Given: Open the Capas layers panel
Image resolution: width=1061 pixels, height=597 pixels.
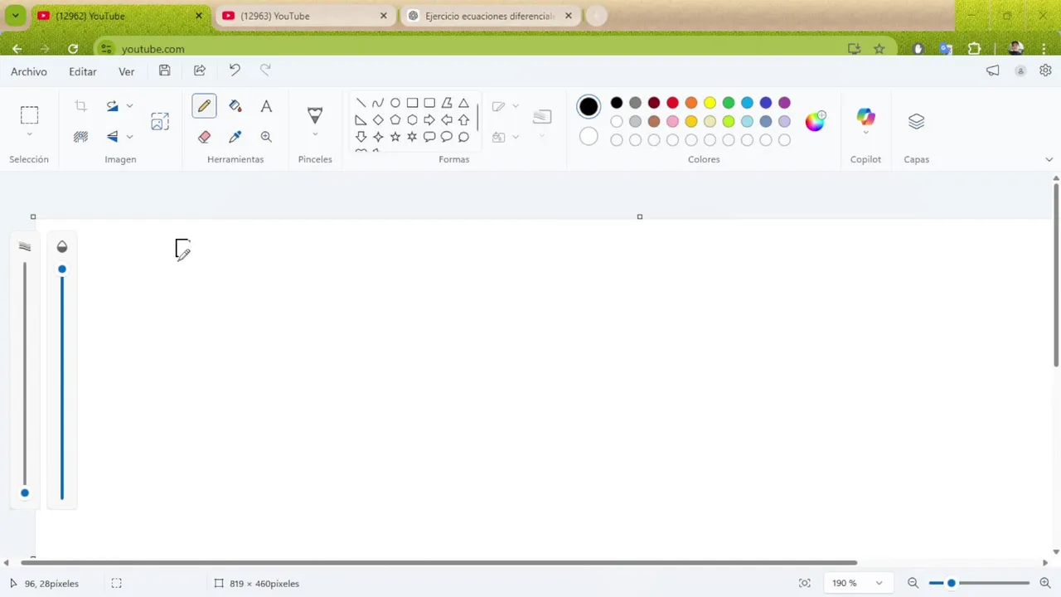Looking at the screenshot, I should 916,121.
